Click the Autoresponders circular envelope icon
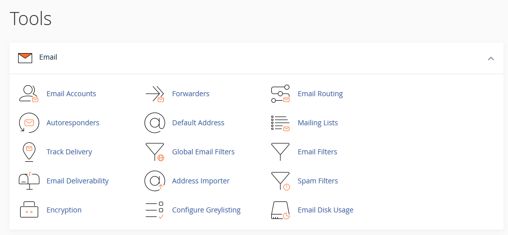Screen dimensions: 508x235 (29, 123)
